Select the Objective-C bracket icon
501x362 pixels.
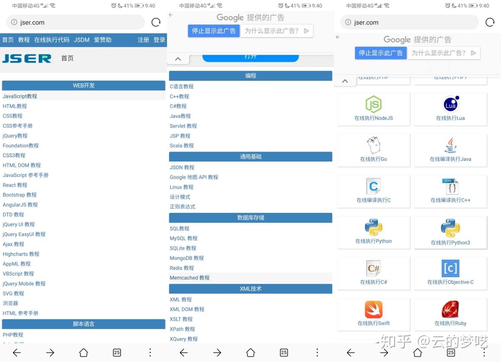click(450, 268)
